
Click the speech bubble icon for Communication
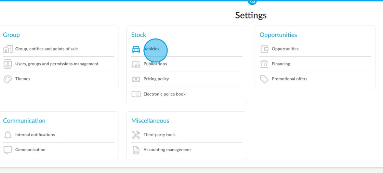[x=8, y=150]
